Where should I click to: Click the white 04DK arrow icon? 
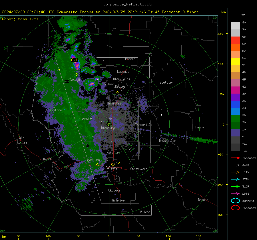[x=235, y=165]
